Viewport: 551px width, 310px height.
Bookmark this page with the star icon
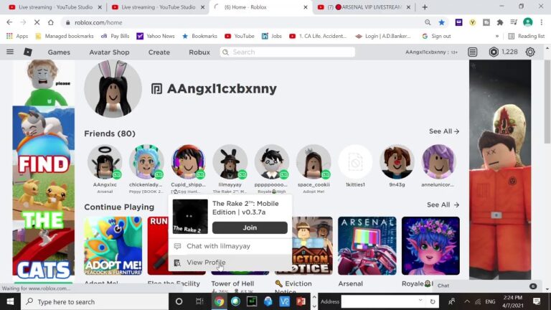442,22
